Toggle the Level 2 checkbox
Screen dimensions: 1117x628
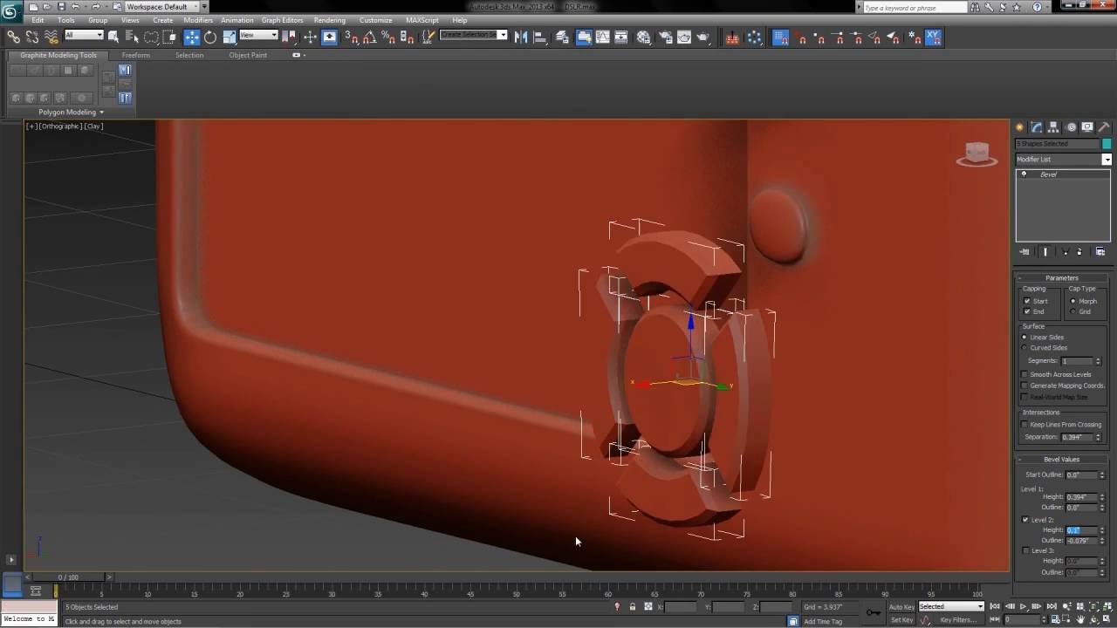(x=1025, y=519)
